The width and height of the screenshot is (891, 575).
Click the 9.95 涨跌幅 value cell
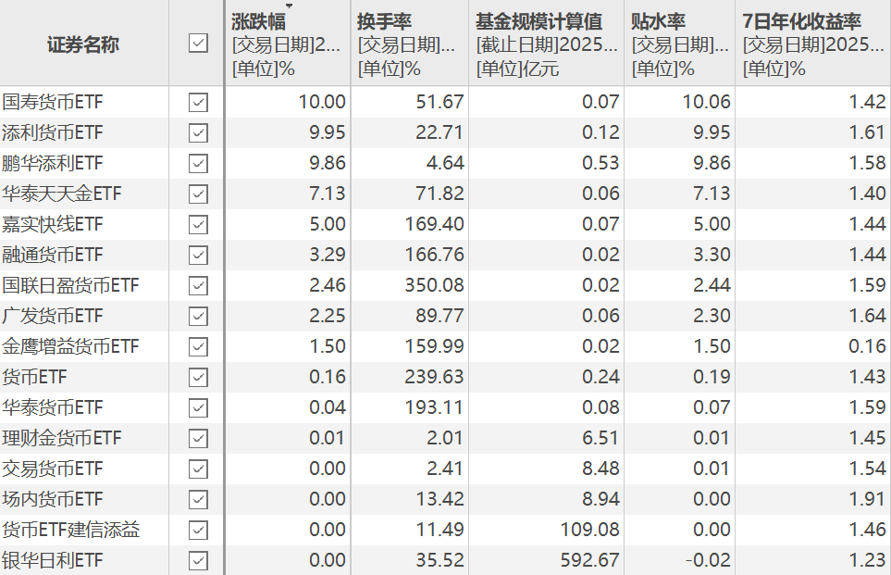point(288,133)
